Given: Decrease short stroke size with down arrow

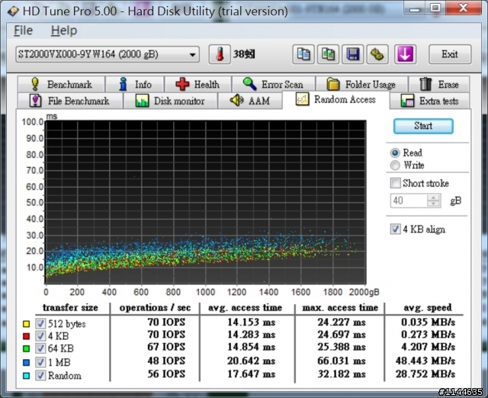Looking at the screenshot, I should 433,204.
